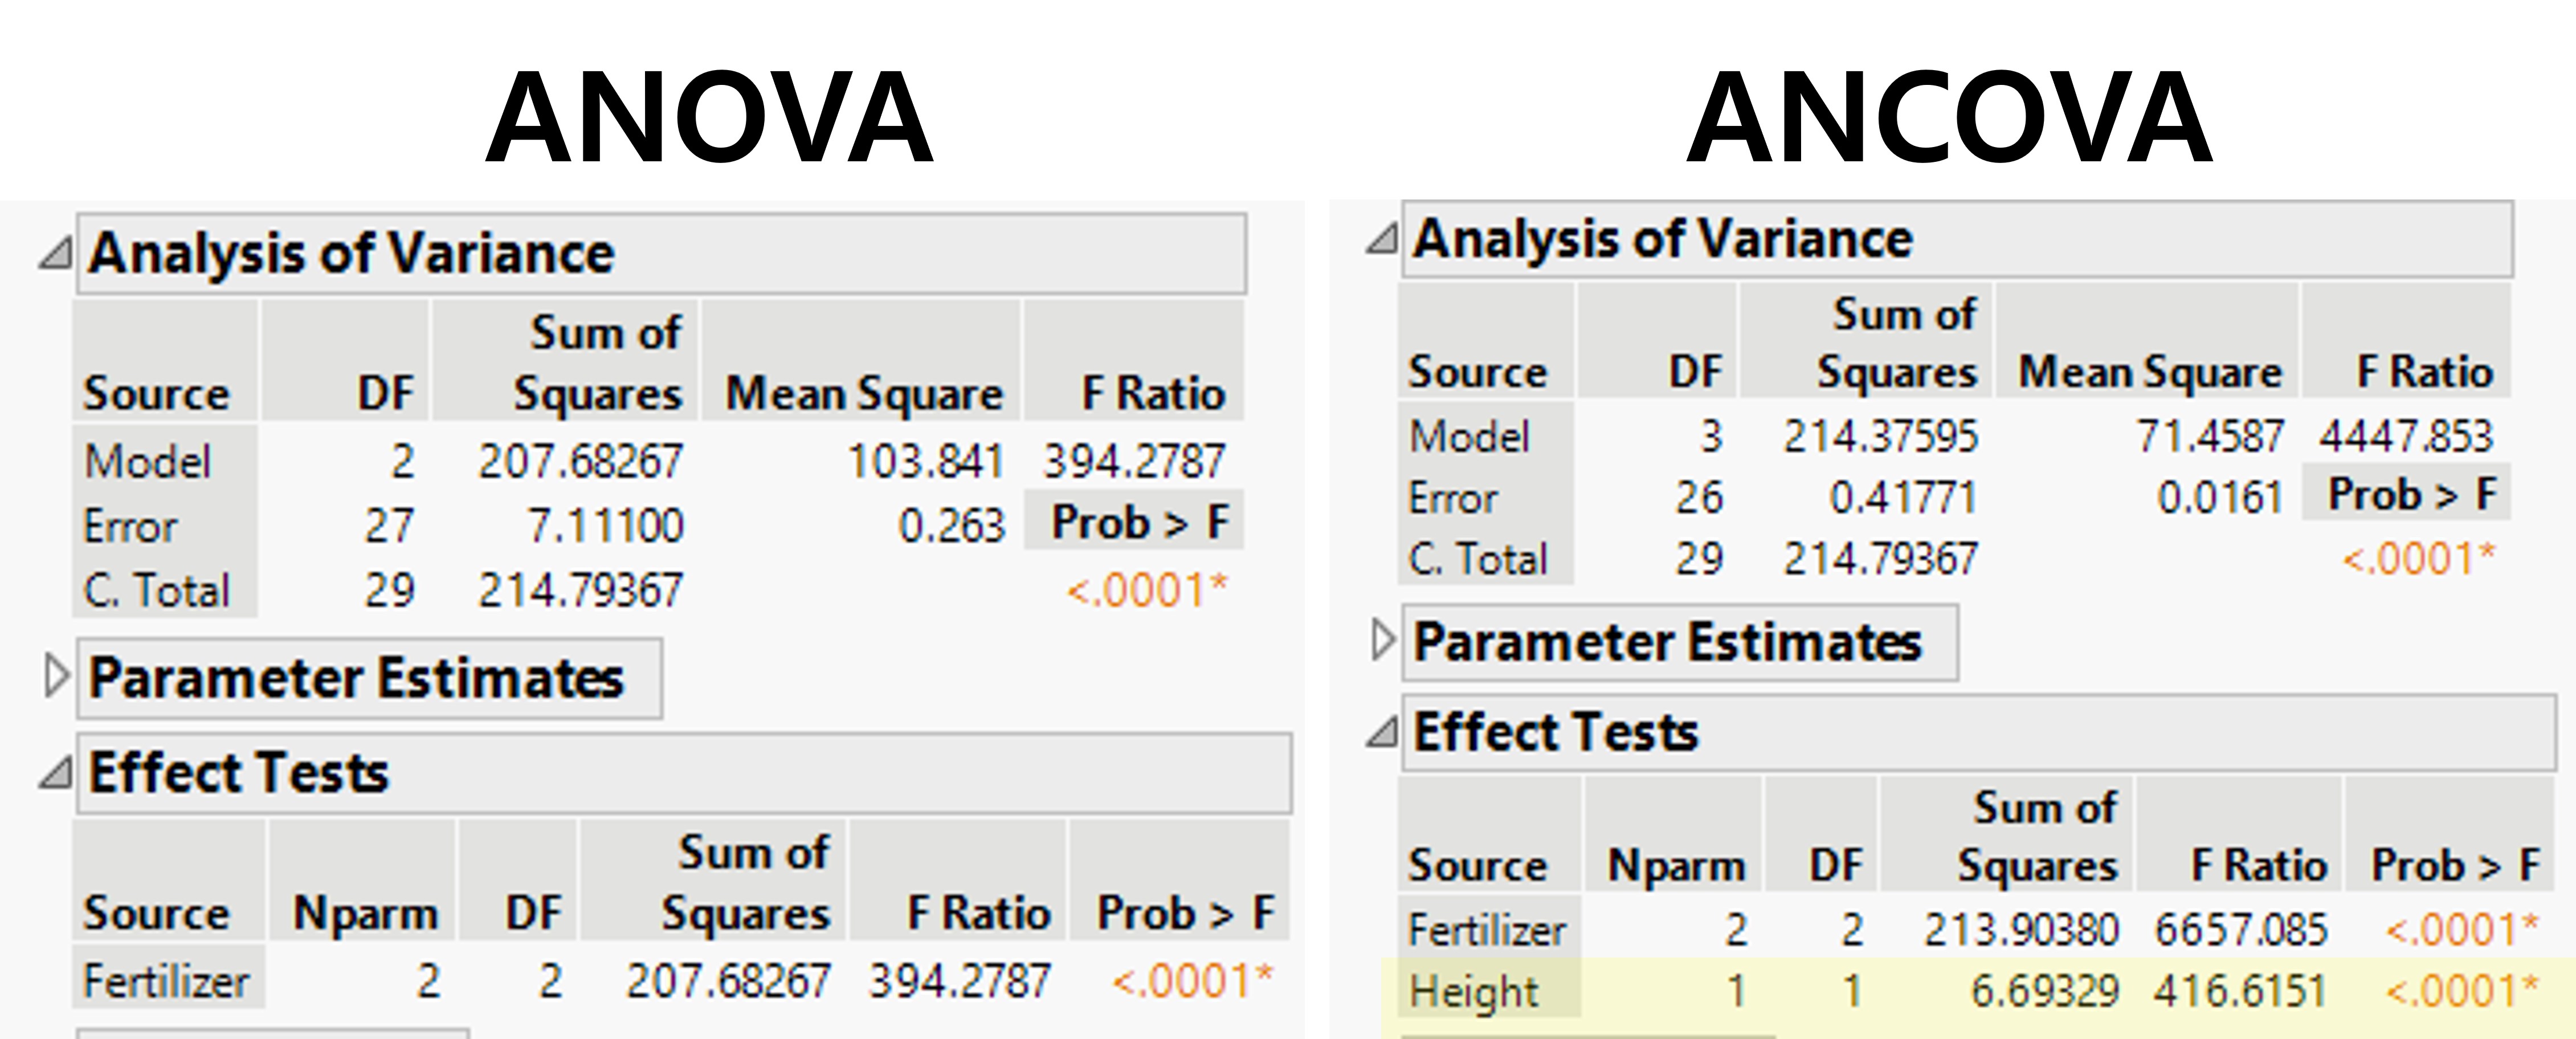Screen dimensions: 2576x1039
Task: Select the Height row in ANCOVA Effect Tests
Action: [1473, 992]
